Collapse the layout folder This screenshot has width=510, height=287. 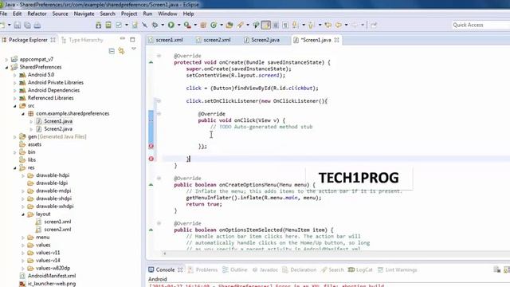coord(23,214)
